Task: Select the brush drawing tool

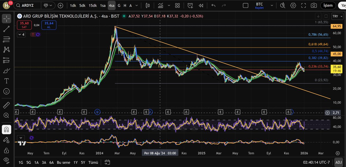Action: (6, 71)
